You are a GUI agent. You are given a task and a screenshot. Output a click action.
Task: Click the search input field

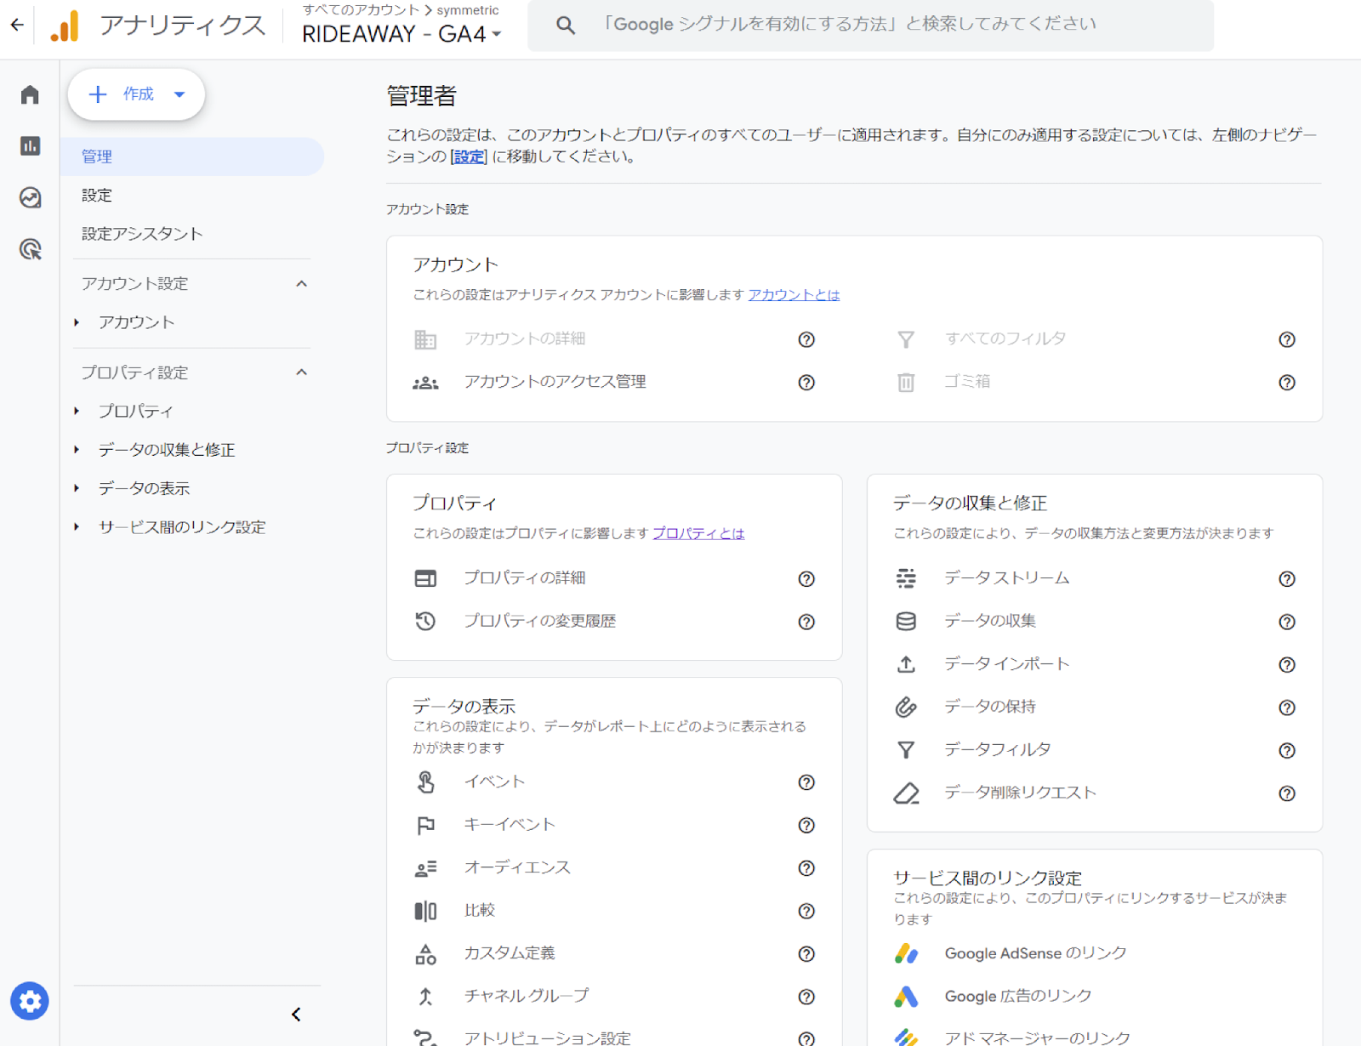[x=871, y=26]
